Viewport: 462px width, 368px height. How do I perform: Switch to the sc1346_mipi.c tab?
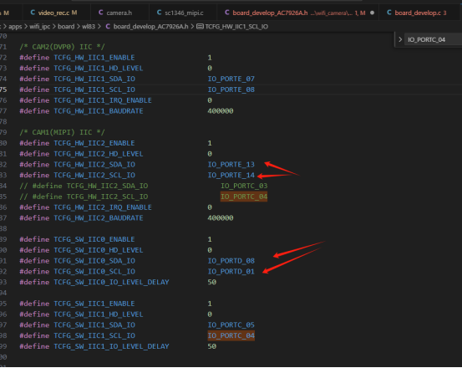tap(184, 13)
